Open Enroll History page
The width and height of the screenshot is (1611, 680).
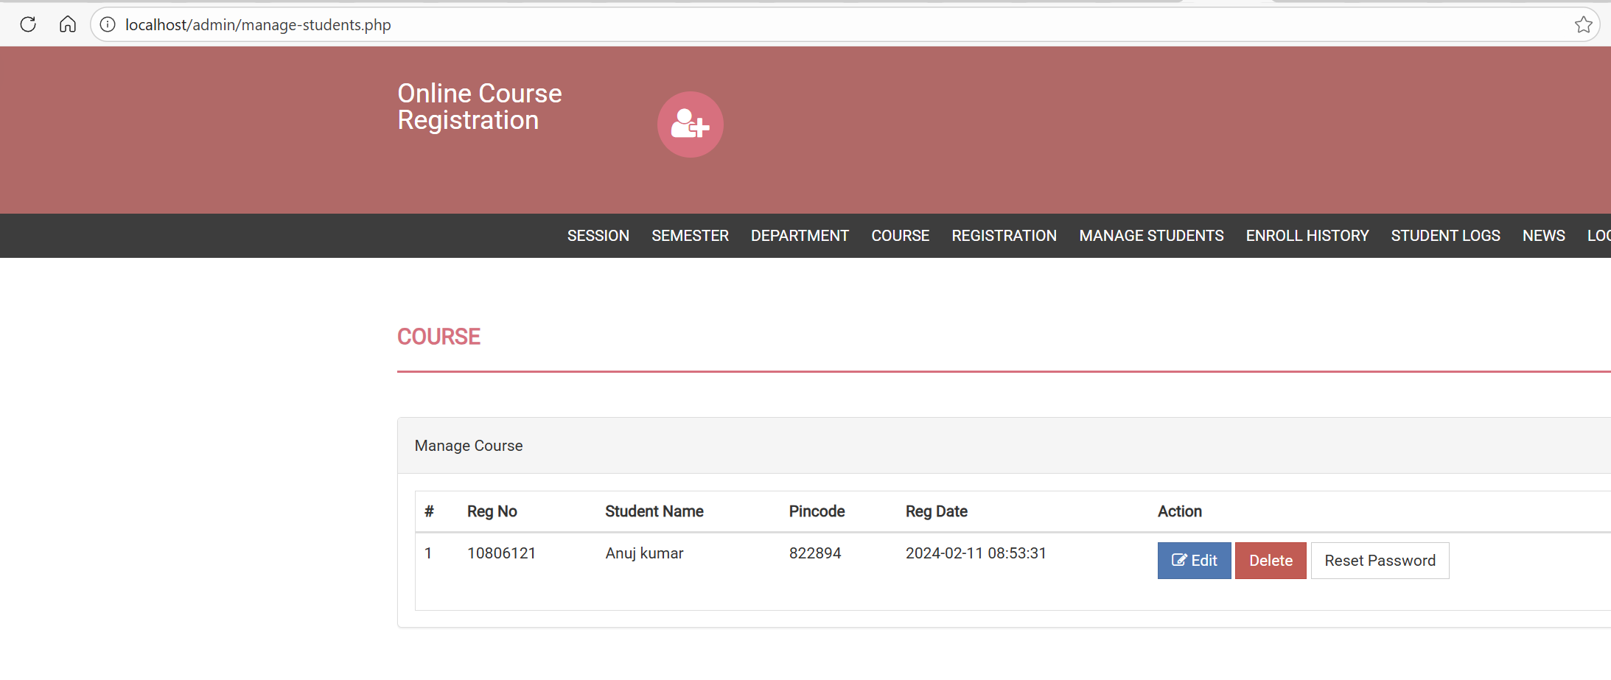(x=1307, y=236)
